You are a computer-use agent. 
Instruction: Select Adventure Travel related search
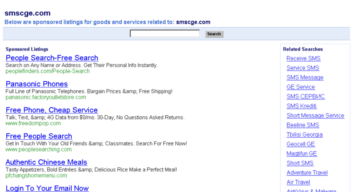(307, 172)
